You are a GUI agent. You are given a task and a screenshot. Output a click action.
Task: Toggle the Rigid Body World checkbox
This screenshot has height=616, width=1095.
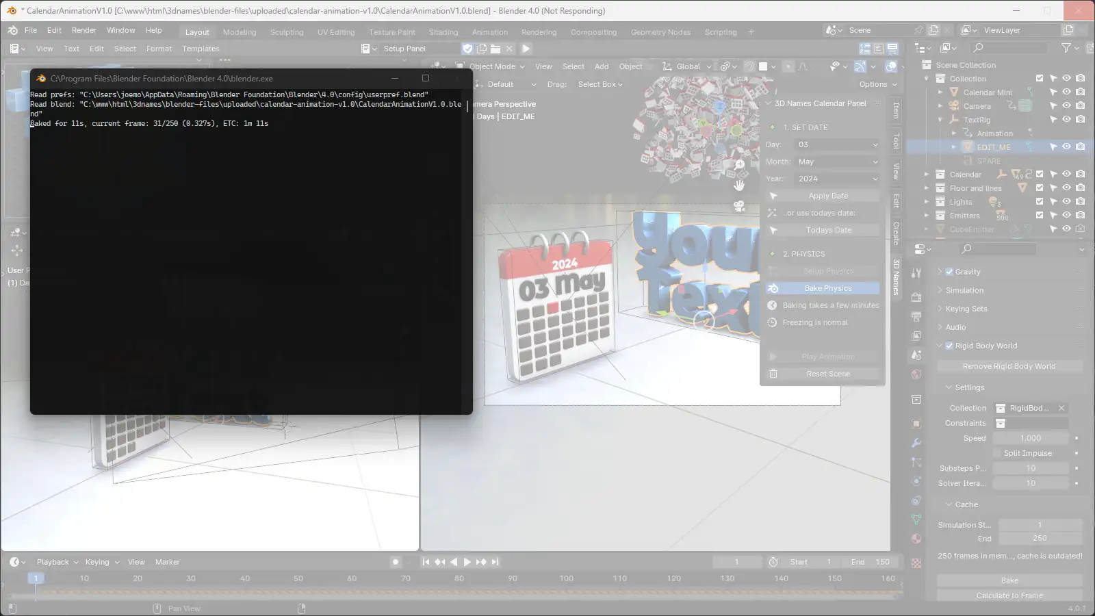click(949, 346)
